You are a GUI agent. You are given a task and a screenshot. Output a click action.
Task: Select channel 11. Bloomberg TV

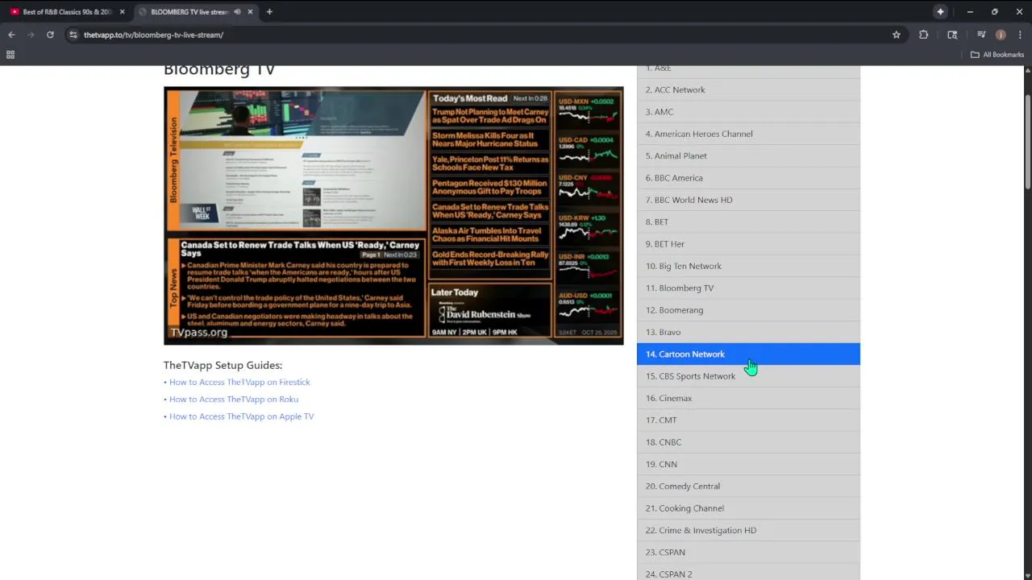click(748, 288)
